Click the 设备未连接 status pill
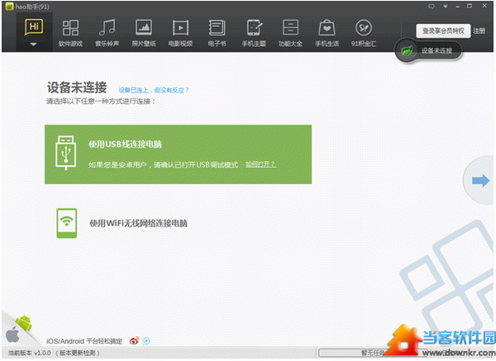The height and width of the screenshot is (361, 496). click(428, 50)
